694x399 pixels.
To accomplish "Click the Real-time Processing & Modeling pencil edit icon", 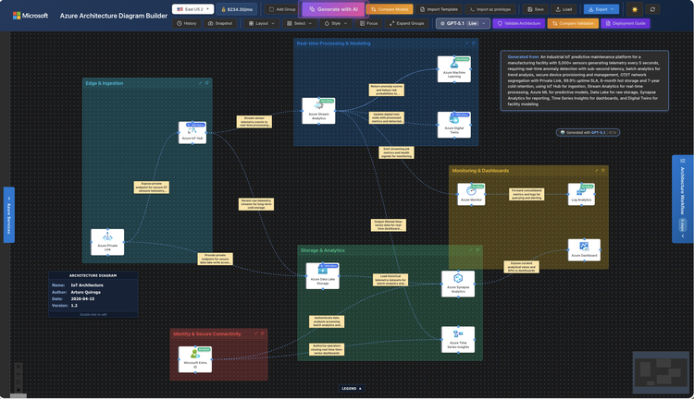I will [x=466, y=43].
